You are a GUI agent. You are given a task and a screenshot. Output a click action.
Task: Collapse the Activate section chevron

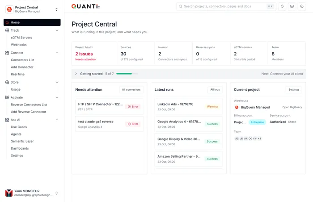[x=57, y=97]
